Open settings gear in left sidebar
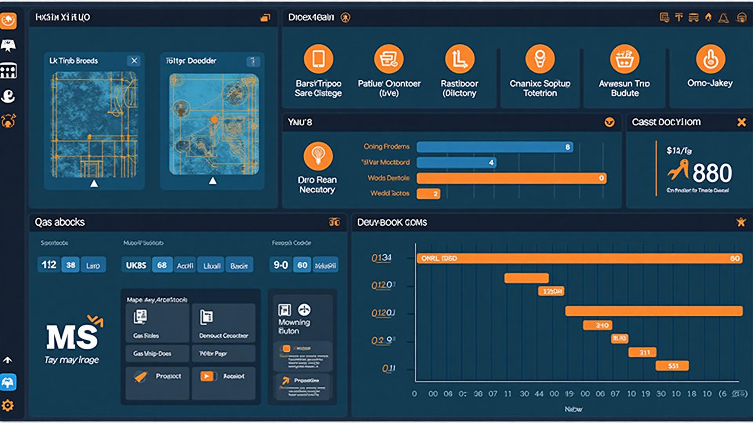The image size is (753, 423). pyautogui.click(x=8, y=405)
